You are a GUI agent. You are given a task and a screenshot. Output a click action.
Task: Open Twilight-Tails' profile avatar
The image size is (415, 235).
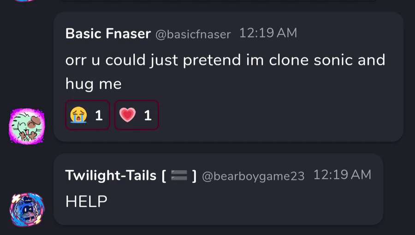click(x=27, y=210)
